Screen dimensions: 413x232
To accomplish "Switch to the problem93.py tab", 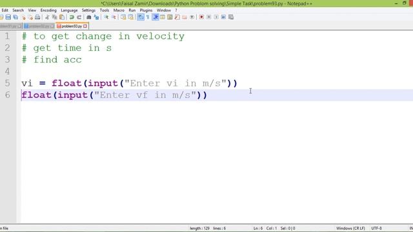I will tap(72, 26).
